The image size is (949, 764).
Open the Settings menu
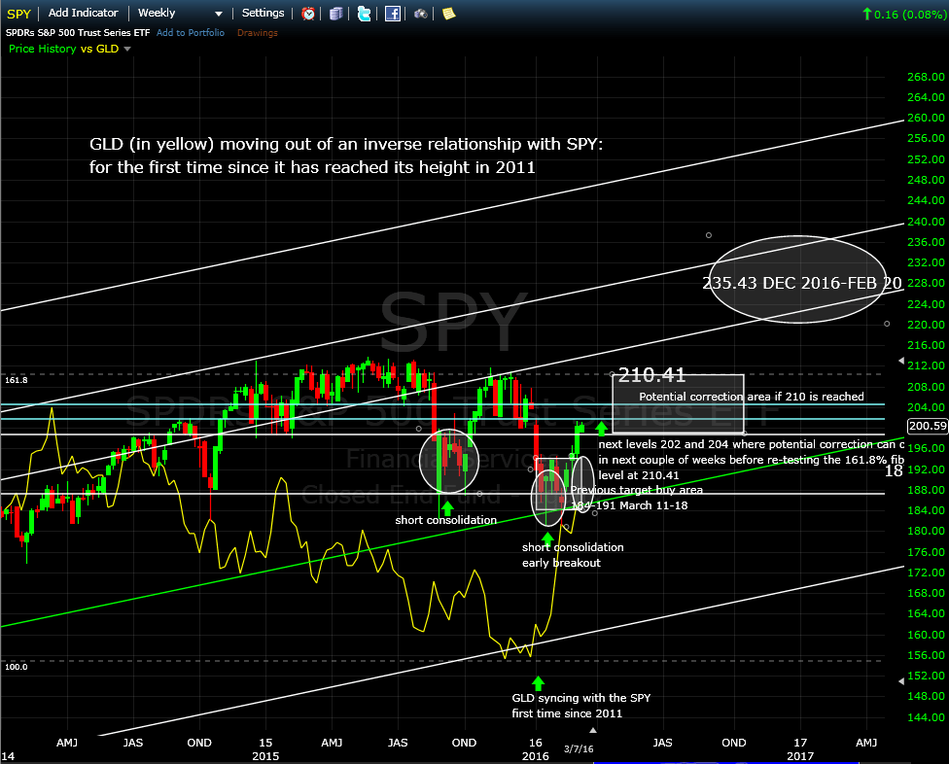tap(263, 13)
